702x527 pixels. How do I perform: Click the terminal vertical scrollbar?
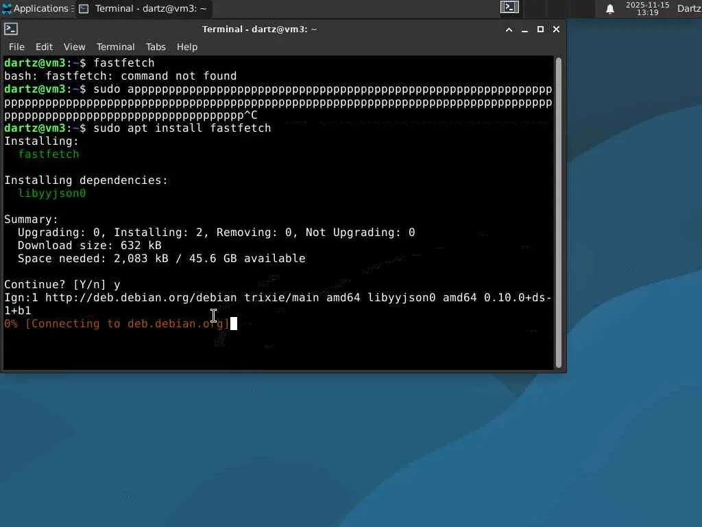coord(558,213)
